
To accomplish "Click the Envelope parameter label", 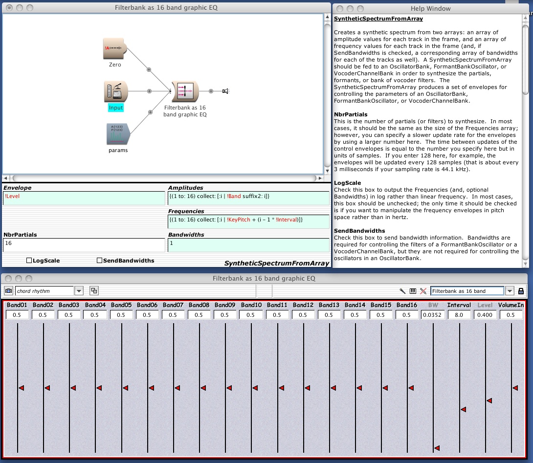I will 17,188.
